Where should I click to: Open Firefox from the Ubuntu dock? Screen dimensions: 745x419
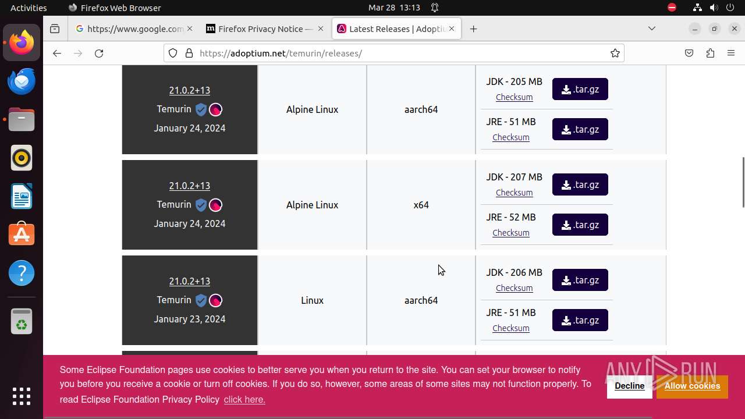(22, 42)
